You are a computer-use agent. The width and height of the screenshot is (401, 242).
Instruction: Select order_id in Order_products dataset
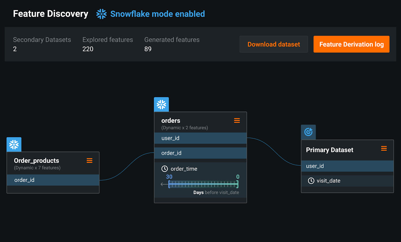point(53,180)
